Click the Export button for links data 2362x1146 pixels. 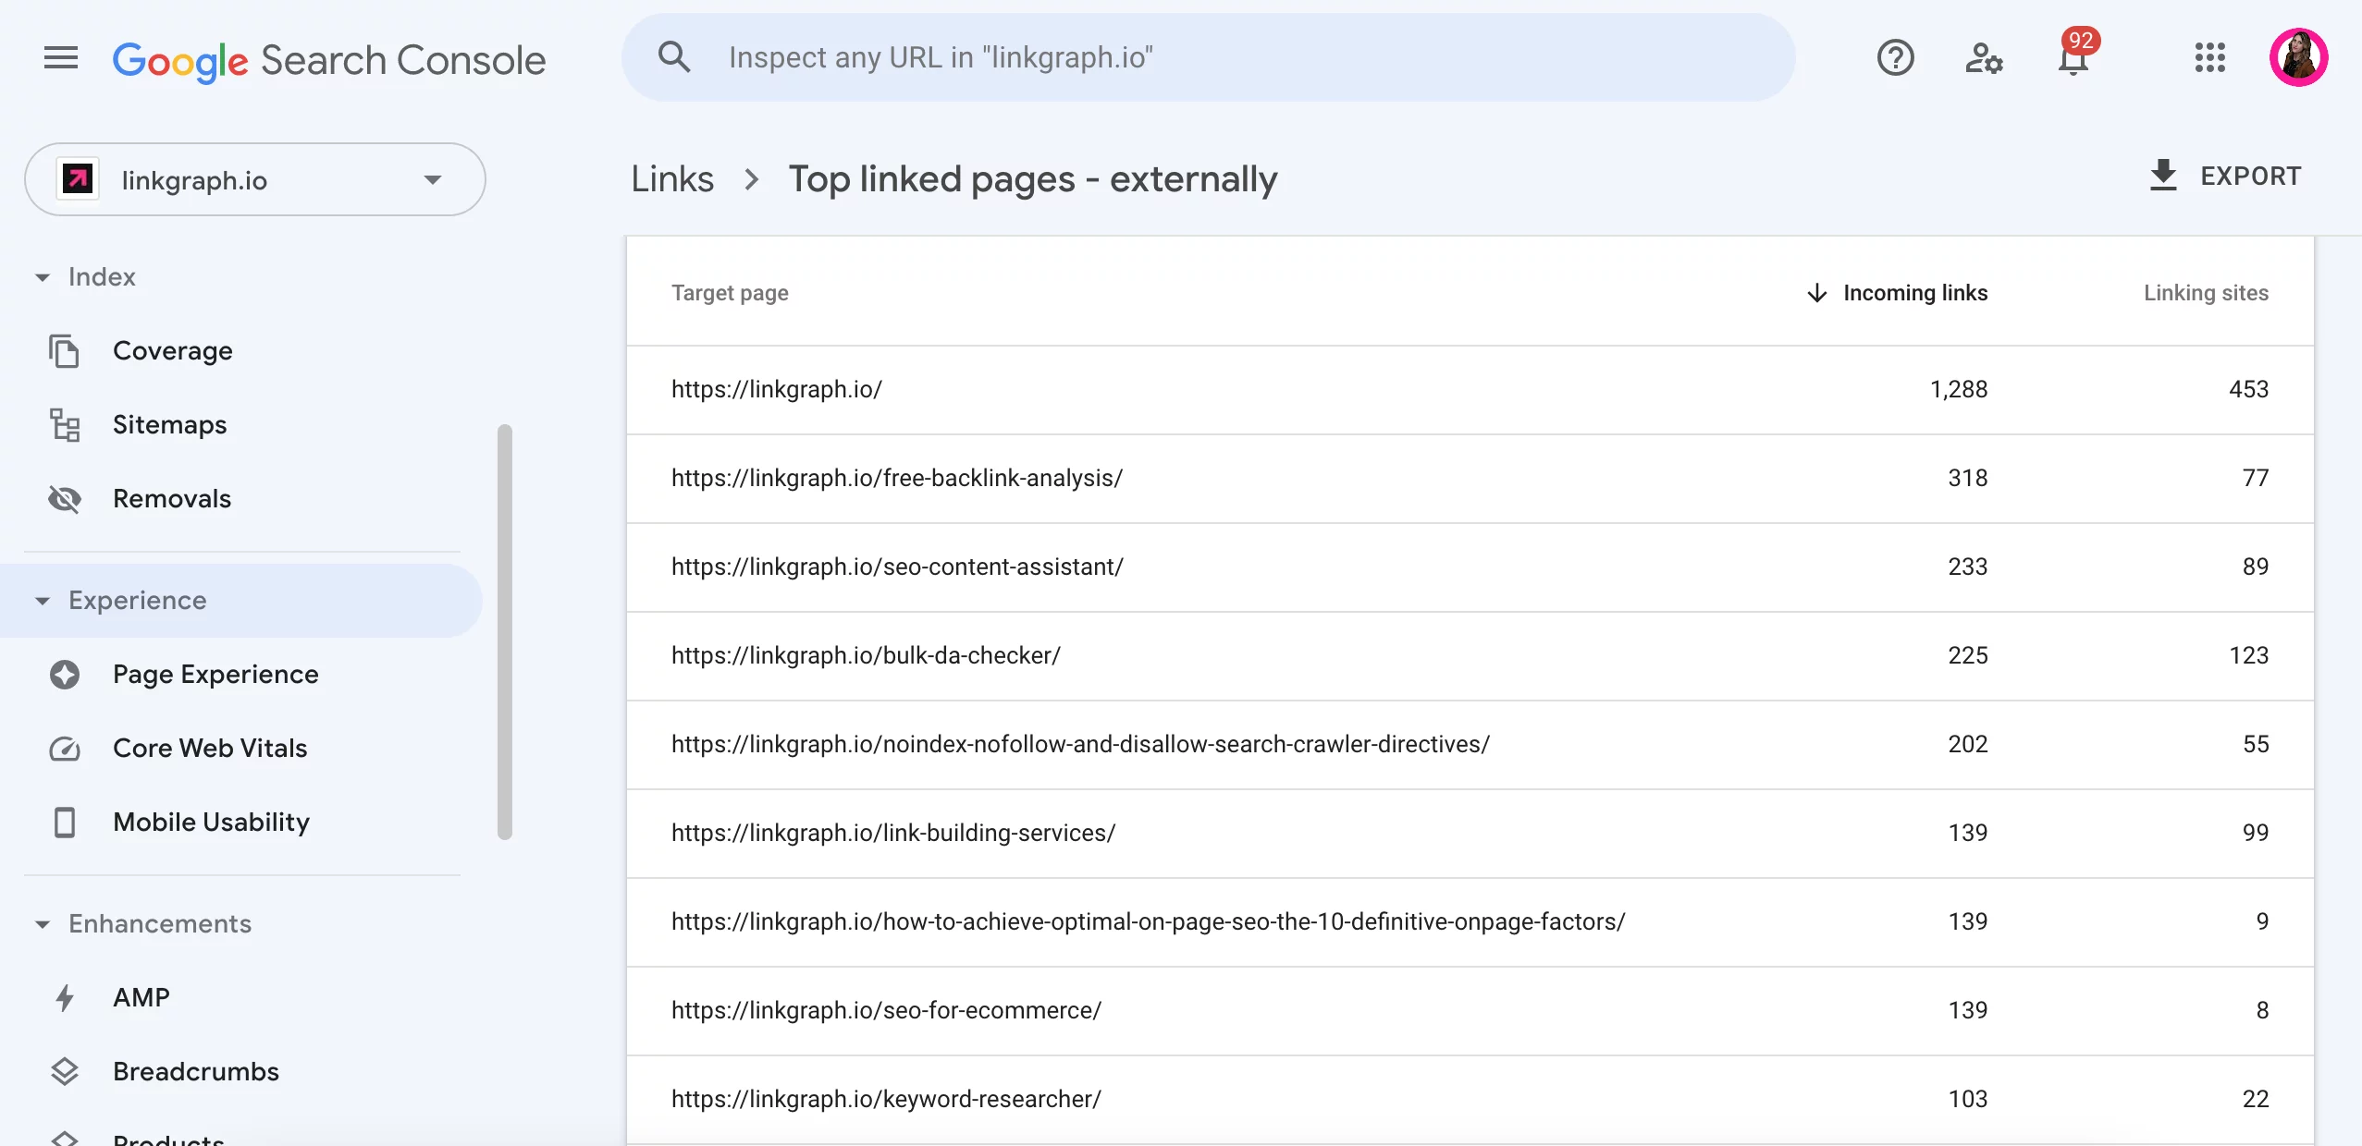(2226, 177)
